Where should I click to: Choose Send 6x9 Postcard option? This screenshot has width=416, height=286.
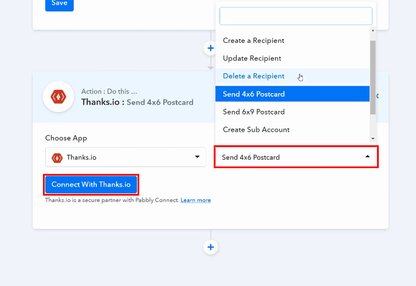[x=292, y=112]
